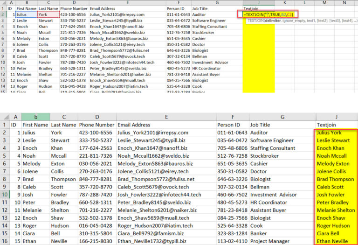Select column N header
Image resolution: width=358 pixels, height=245 pixels.
pos(344,2)
